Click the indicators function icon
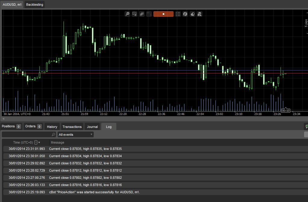The width and height of the screenshot is (308, 202). [x=185, y=14]
